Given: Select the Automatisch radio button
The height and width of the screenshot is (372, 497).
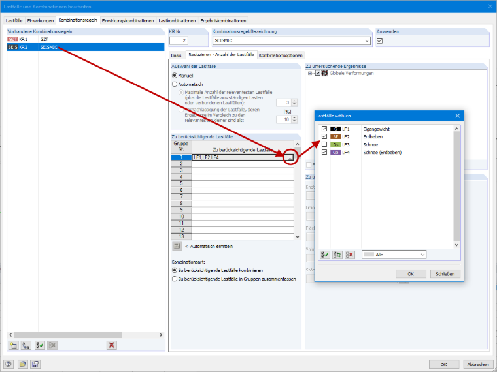Looking at the screenshot, I should (x=175, y=84).
